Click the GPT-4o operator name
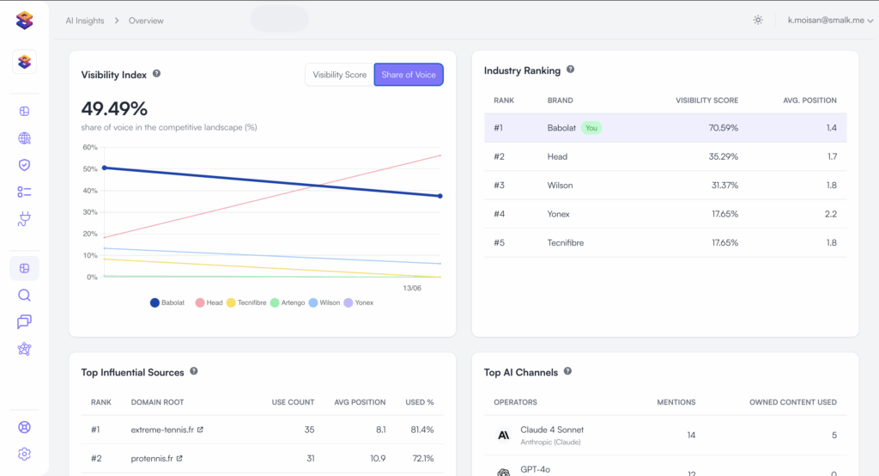The width and height of the screenshot is (879, 476). (535, 469)
